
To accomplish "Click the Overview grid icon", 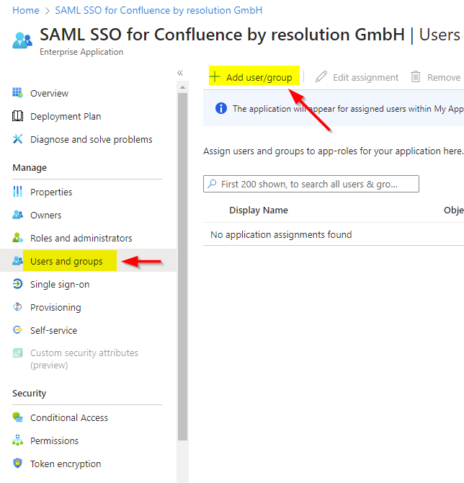I will tap(18, 93).
